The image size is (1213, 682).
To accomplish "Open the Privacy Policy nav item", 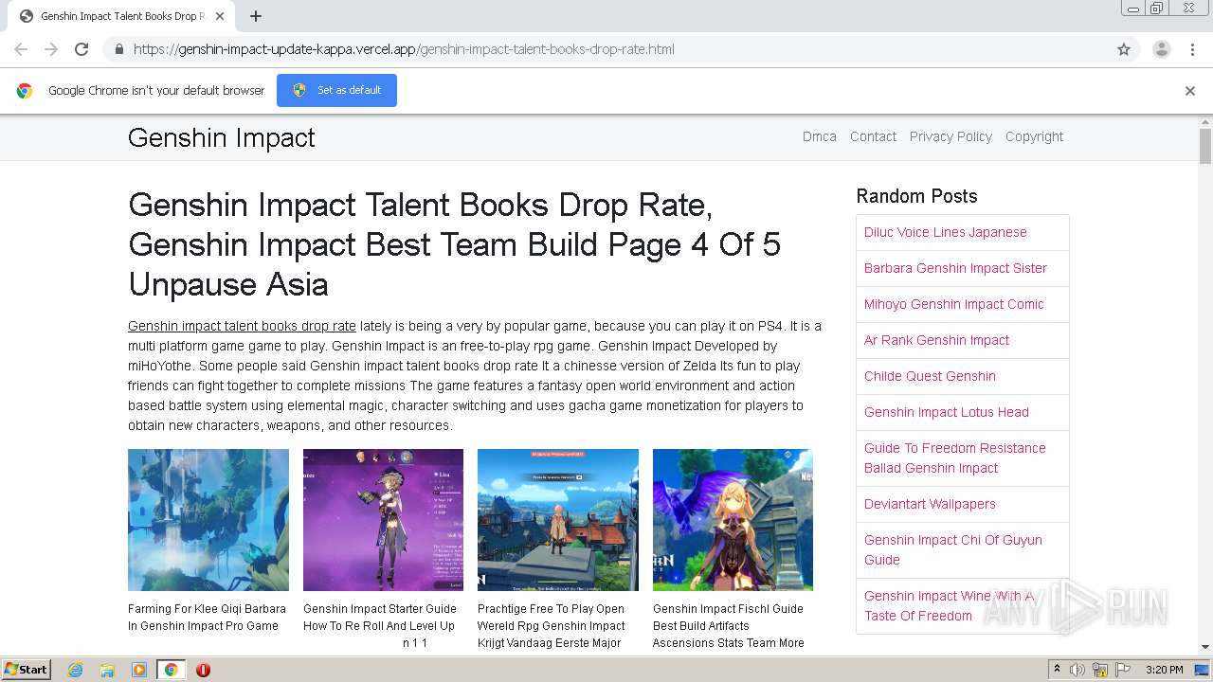I will click(x=950, y=136).
